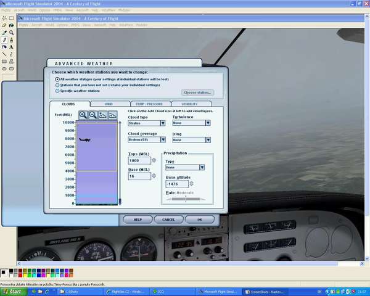Open the Precipitation Type dropdown
Image resolution: width=370 pixels, height=296 pixels.
pyautogui.click(x=185, y=167)
